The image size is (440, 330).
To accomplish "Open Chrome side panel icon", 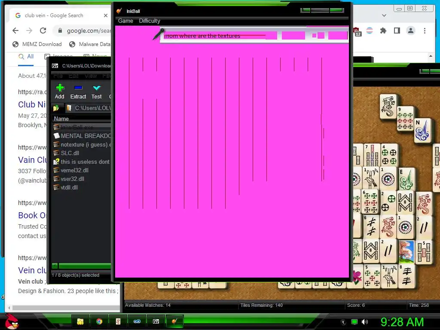I will 397,31.
